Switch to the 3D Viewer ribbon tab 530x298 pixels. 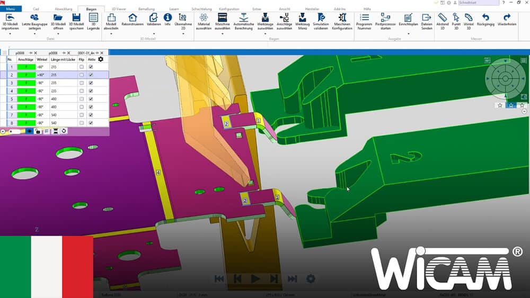pos(118,9)
